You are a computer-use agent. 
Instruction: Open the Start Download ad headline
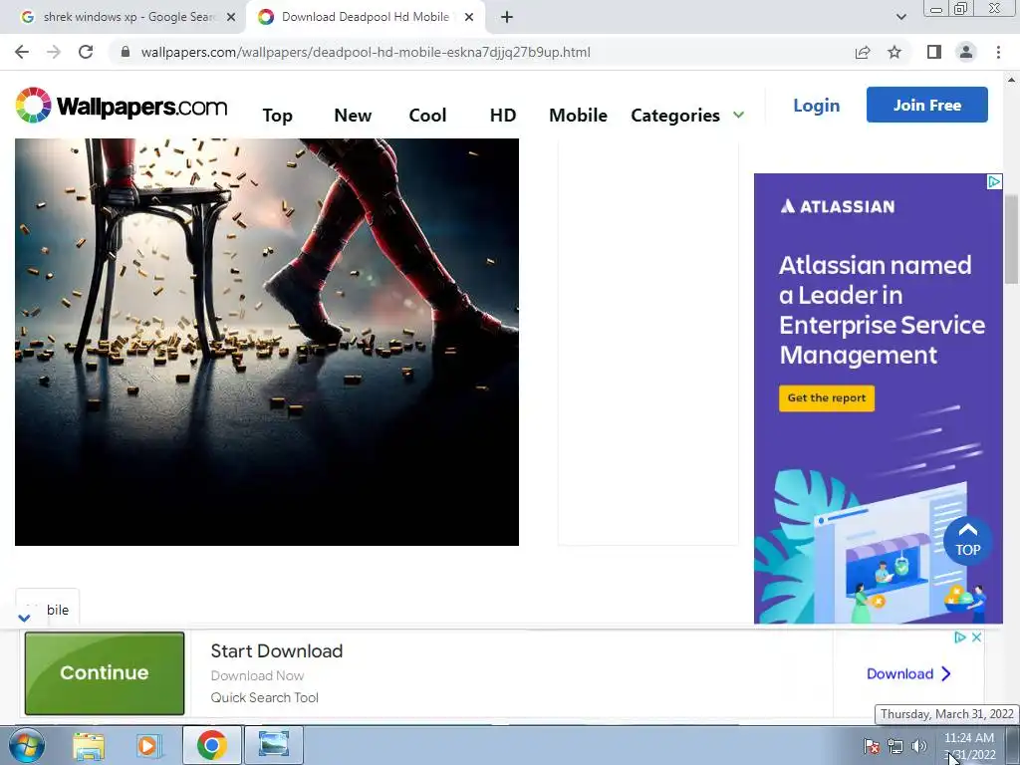tap(277, 650)
